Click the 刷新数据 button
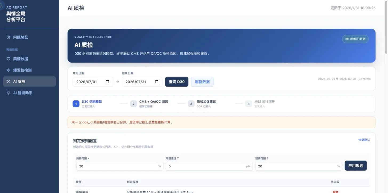 [x=202, y=82]
